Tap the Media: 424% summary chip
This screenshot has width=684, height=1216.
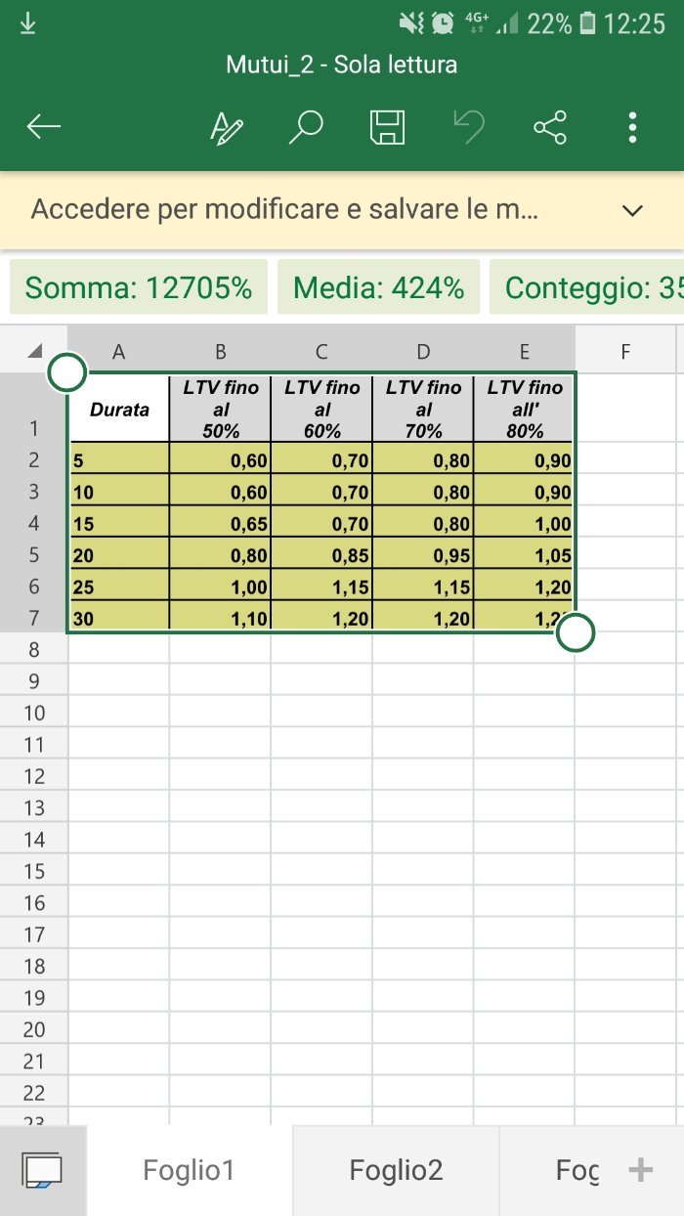379,287
